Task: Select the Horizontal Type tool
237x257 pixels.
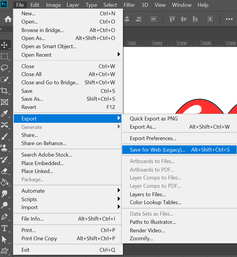Action: point(4,228)
